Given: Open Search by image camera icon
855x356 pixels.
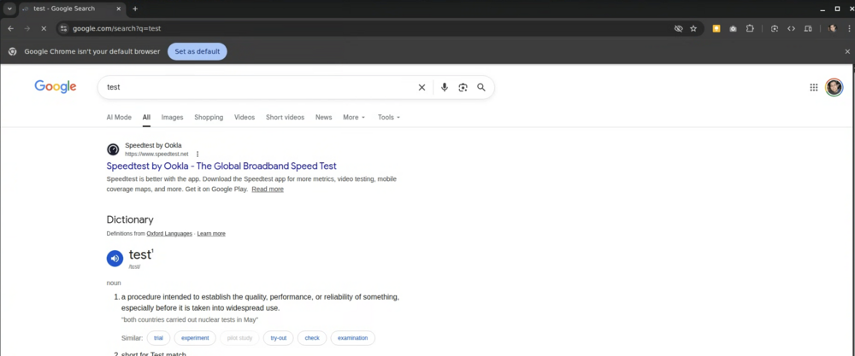Looking at the screenshot, I should pos(463,87).
